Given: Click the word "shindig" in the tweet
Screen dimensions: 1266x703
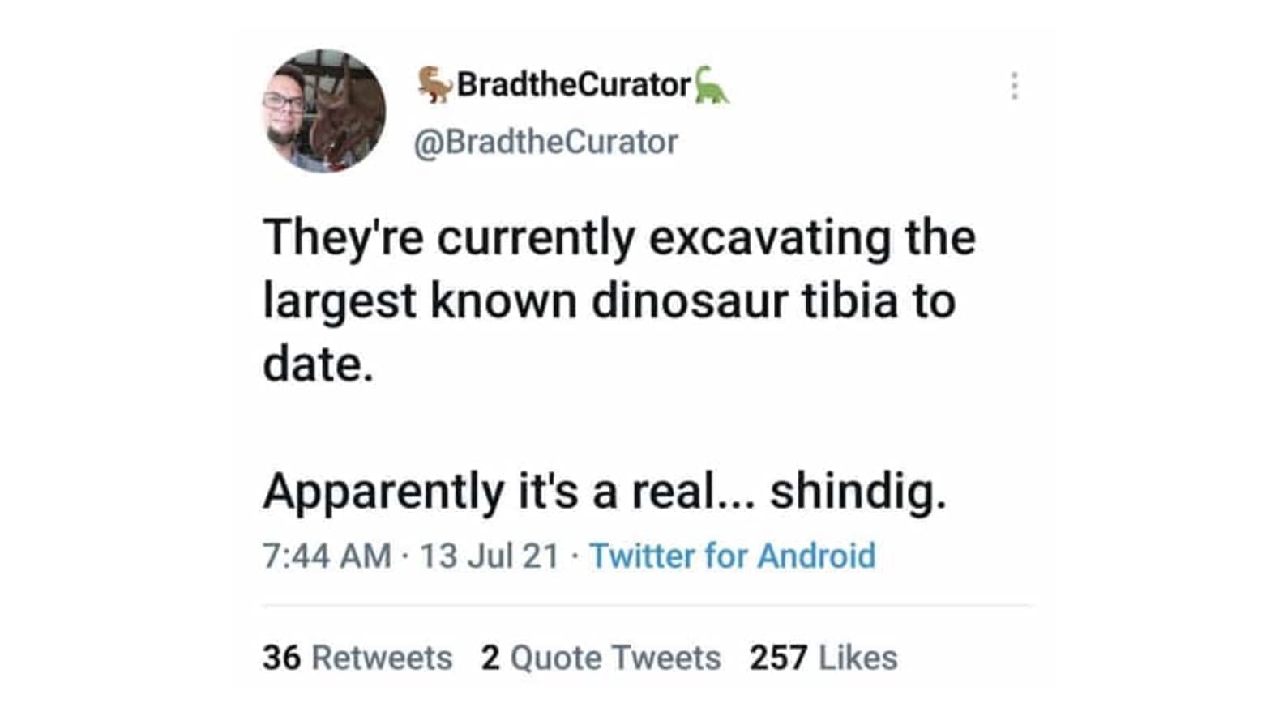Looking at the screenshot, I should coord(857,492).
